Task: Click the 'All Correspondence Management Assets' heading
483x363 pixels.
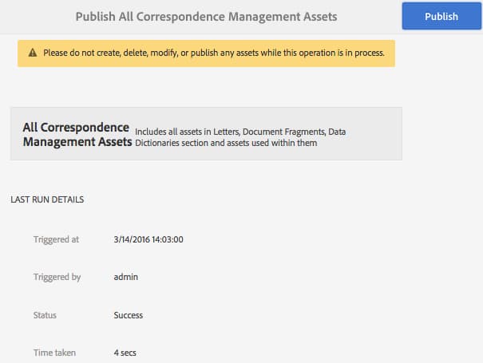Action: [77, 135]
